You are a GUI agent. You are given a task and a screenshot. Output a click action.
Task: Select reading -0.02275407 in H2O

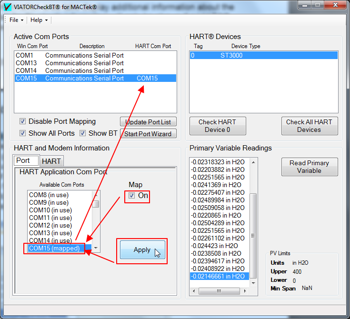click(220, 192)
